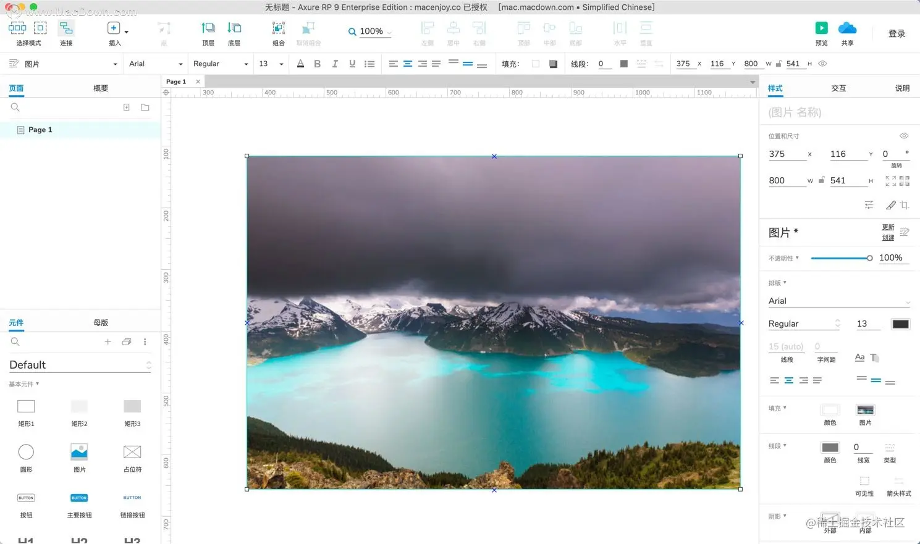Switch to connect (连接) tool mode
The width and height of the screenshot is (920, 544).
pos(66,28)
